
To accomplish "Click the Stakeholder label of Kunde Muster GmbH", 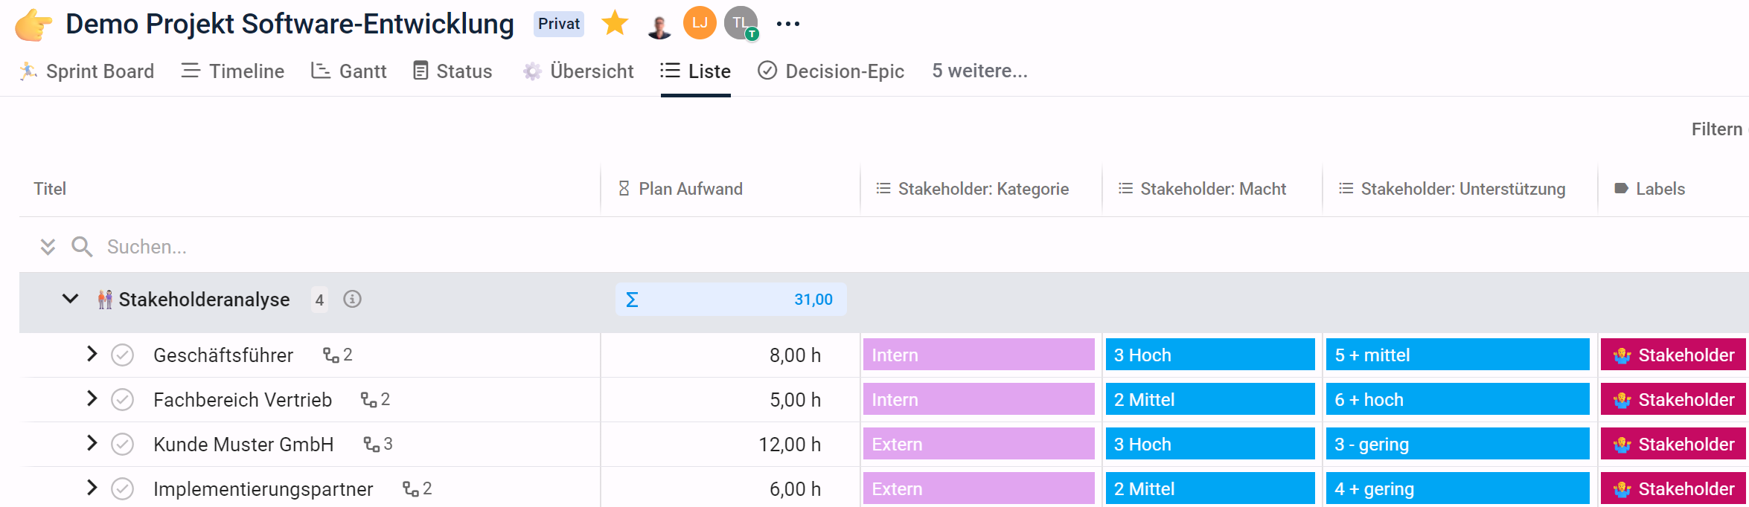I will [x=1673, y=444].
